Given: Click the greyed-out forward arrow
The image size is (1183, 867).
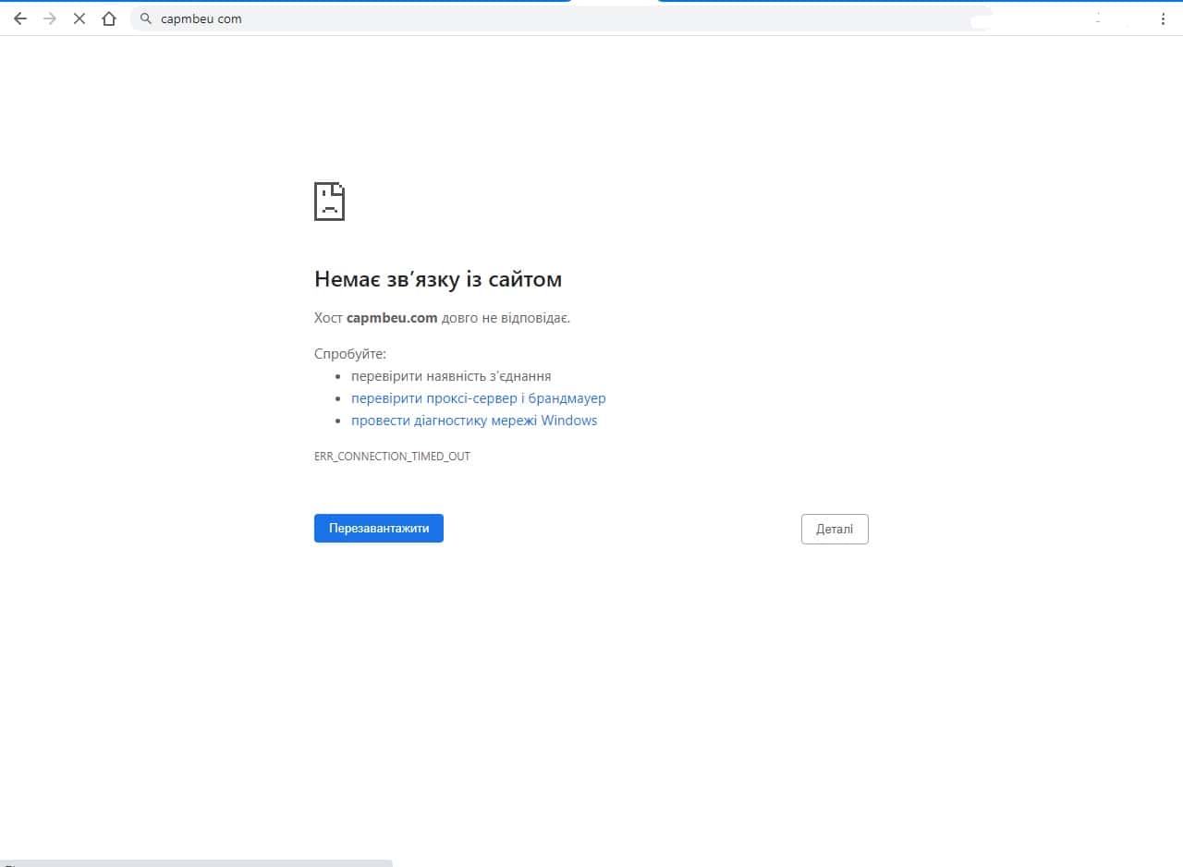Looking at the screenshot, I should coord(50,18).
